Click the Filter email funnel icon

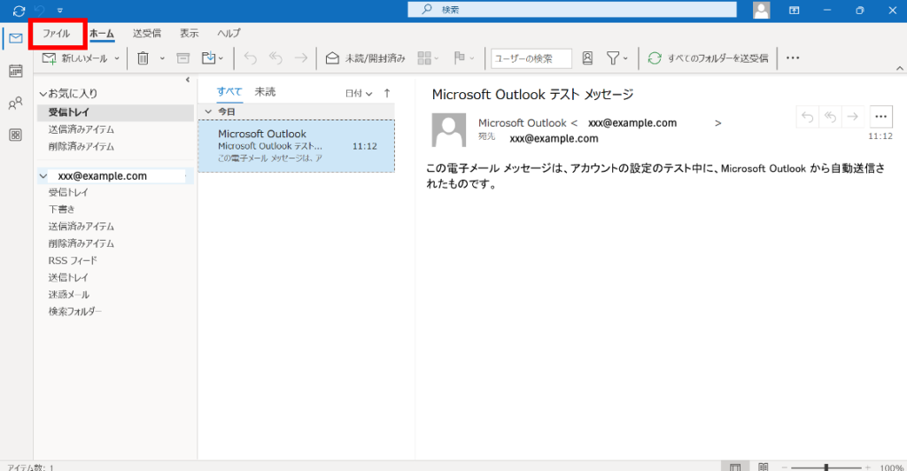[613, 58]
